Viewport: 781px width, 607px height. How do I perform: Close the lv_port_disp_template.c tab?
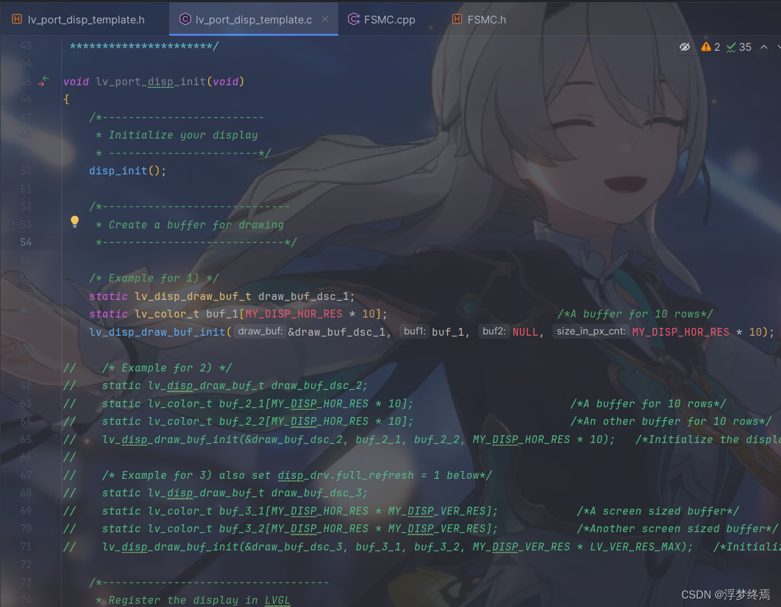point(324,20)
